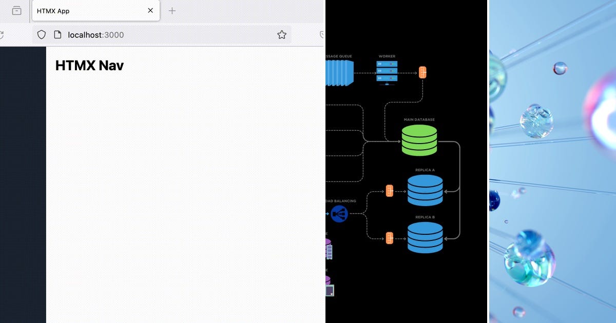Click the tracking protection shield icon
The height and width of the screenshot is (323, 616).
click(x=41, y=34)
